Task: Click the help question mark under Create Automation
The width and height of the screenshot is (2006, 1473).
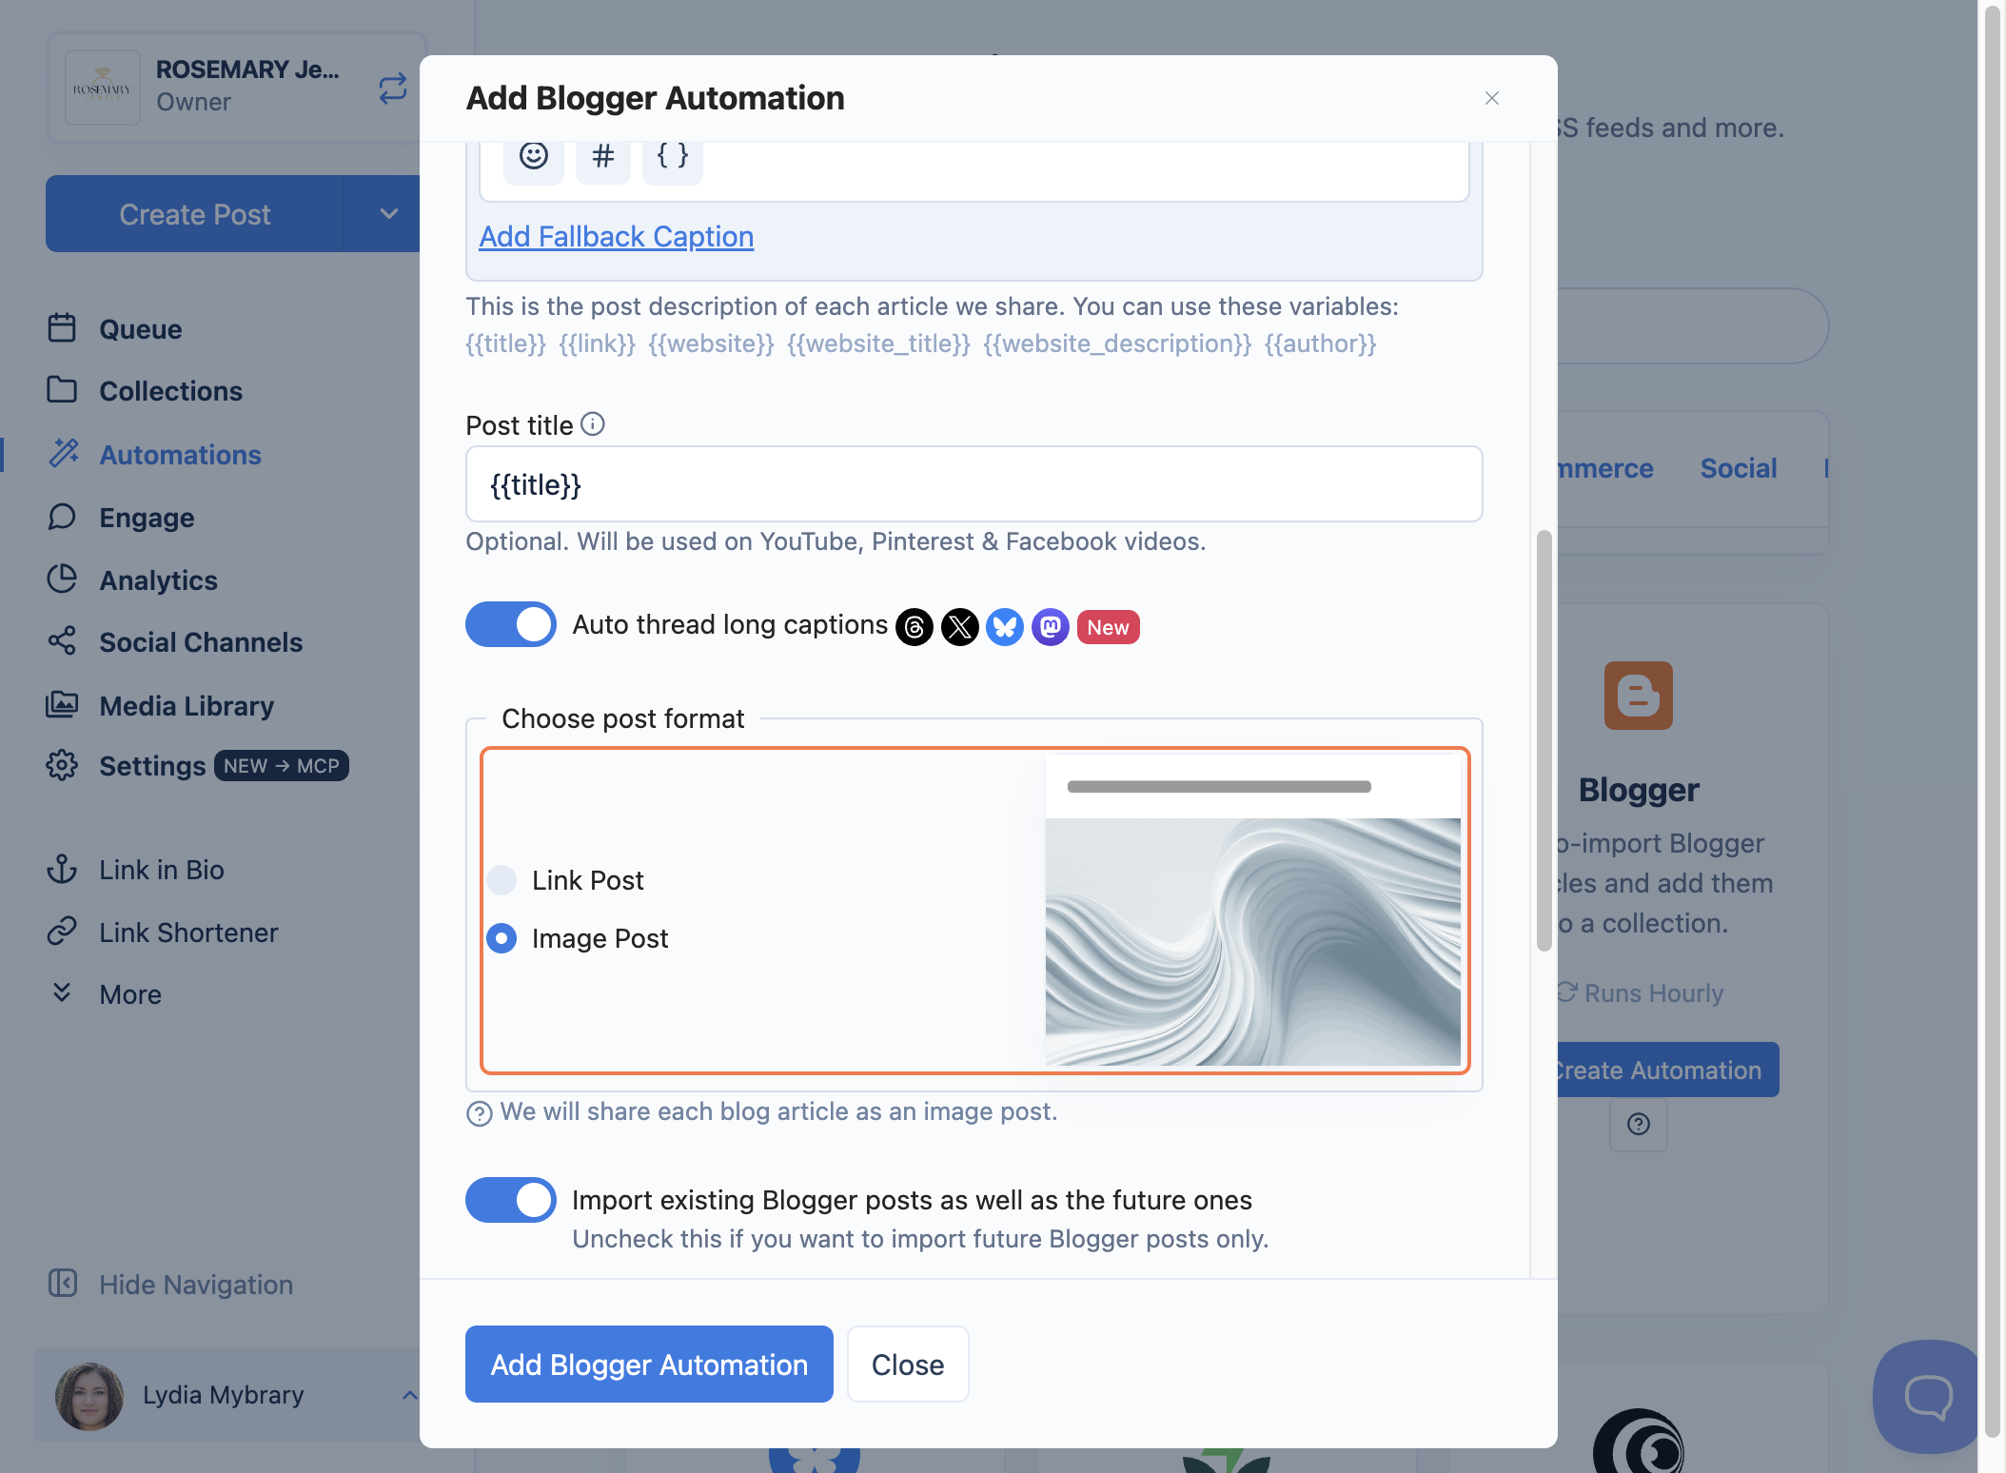Action: point(1638,1125)
